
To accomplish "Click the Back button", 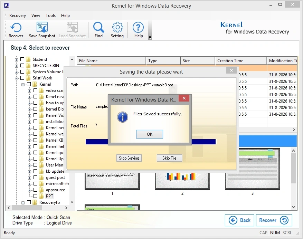I will click(240, 220).
